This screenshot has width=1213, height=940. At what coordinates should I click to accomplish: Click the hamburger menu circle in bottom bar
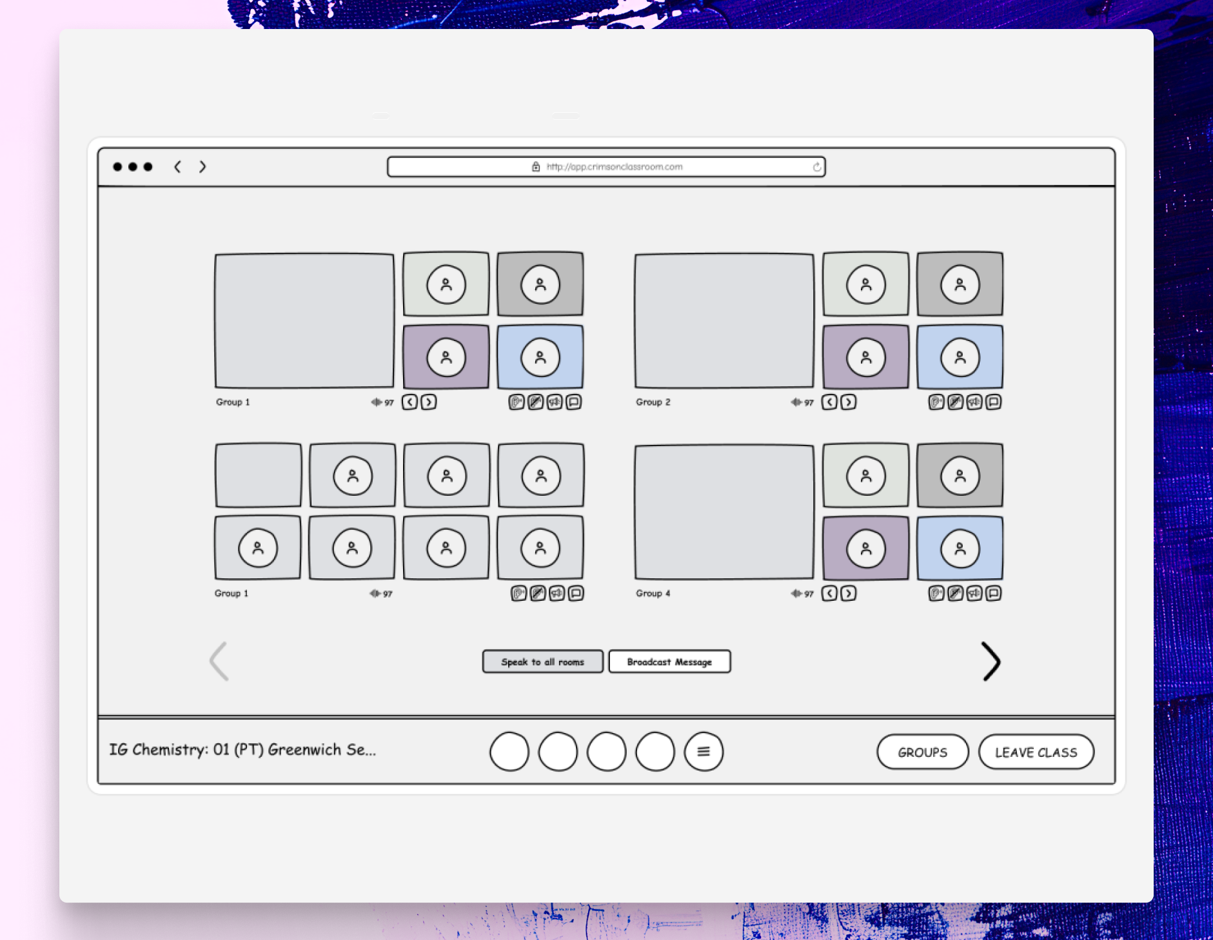pyautogui.click(x=704, y=752)
